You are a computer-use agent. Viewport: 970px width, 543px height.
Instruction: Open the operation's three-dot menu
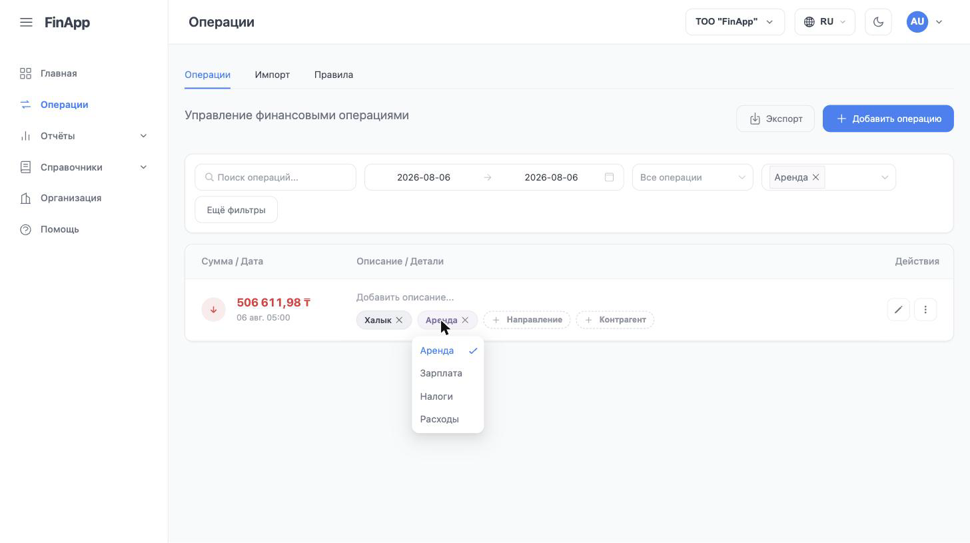click(925, 310)
